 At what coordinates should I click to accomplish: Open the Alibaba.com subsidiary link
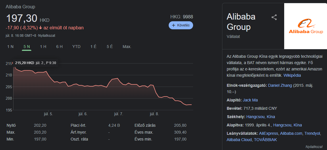[291, 134]
